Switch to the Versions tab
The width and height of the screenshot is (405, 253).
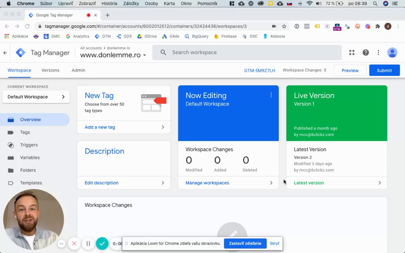pos(50,70)
